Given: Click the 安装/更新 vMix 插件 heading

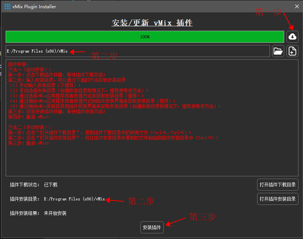Looking at the screenshot, I should pos(152,23).
